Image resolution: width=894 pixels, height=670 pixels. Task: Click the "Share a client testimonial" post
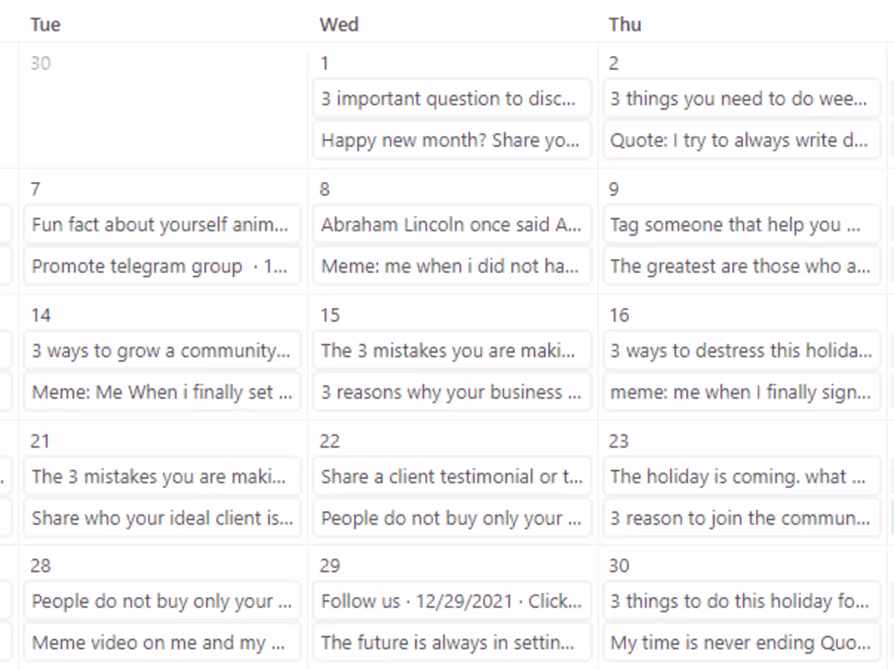click(452, 477)
